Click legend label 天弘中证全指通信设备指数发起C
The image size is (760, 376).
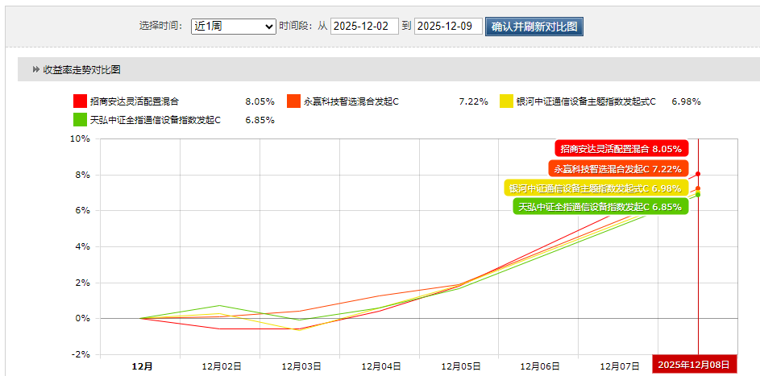[155, 120]
